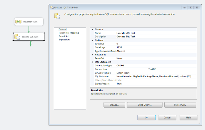
Task: Click the Execute SQL Task Editor title icon
Action: pyautogui.click(x=52, y=8)
